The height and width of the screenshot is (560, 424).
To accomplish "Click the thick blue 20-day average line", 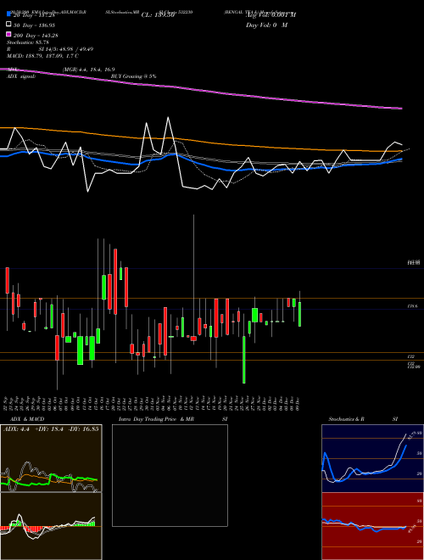I will pyautogui.click(x=200, y=164).
